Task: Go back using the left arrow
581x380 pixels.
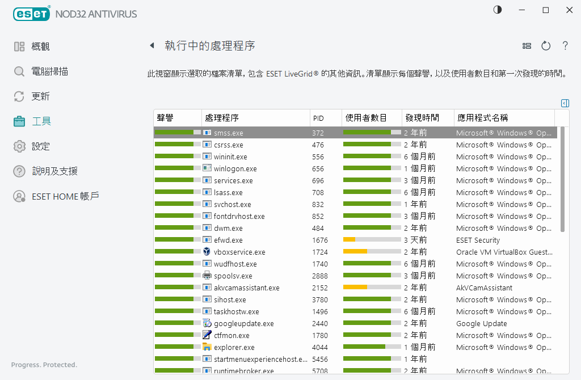Action: point(152,45)
